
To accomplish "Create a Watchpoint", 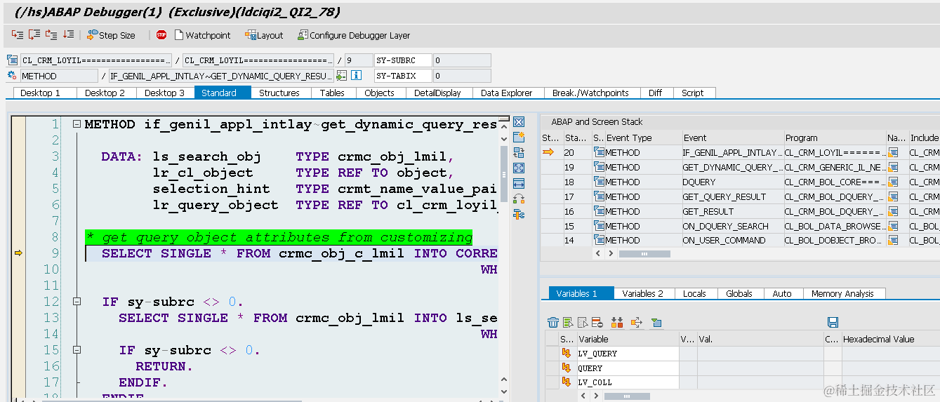I will click(202, 35).
